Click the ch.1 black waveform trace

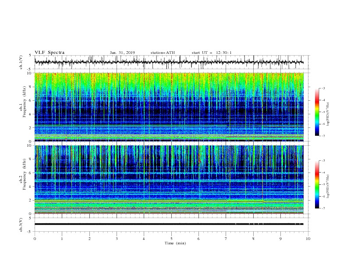(169, 62)
